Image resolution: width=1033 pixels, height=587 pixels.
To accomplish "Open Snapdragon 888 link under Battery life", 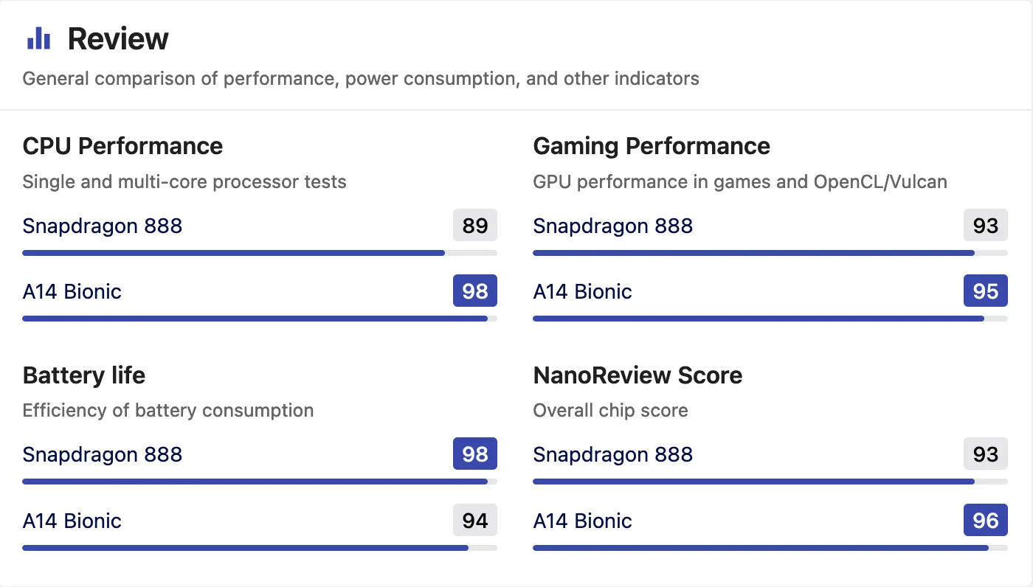I will pos(103,454).
